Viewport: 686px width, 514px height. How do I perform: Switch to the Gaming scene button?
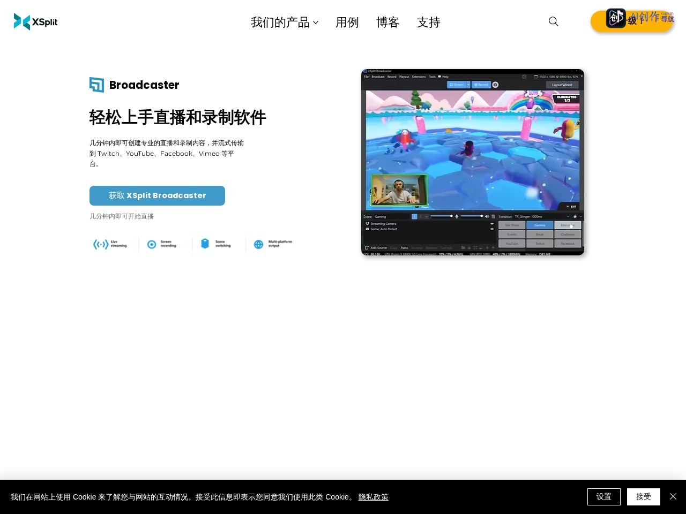(x=540, y=225)
